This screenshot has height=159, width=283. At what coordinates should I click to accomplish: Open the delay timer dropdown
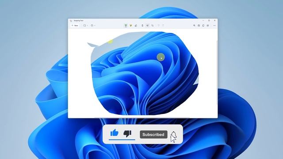(x=93, y=26)
